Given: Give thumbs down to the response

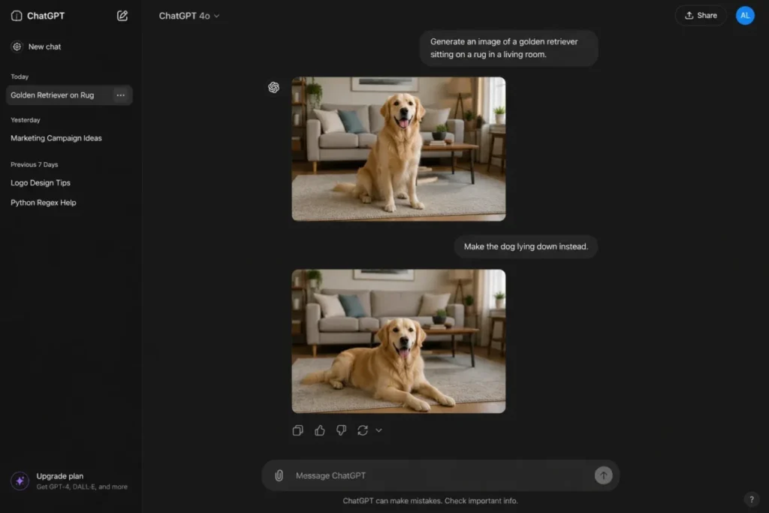Looking at the screenshot, I should pyautogui.click(x=342, y=430).
